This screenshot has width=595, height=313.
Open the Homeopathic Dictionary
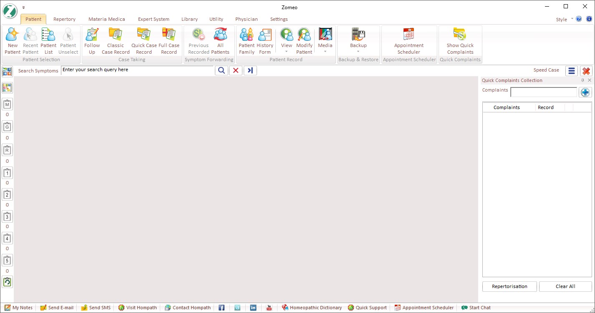[312, 308]
